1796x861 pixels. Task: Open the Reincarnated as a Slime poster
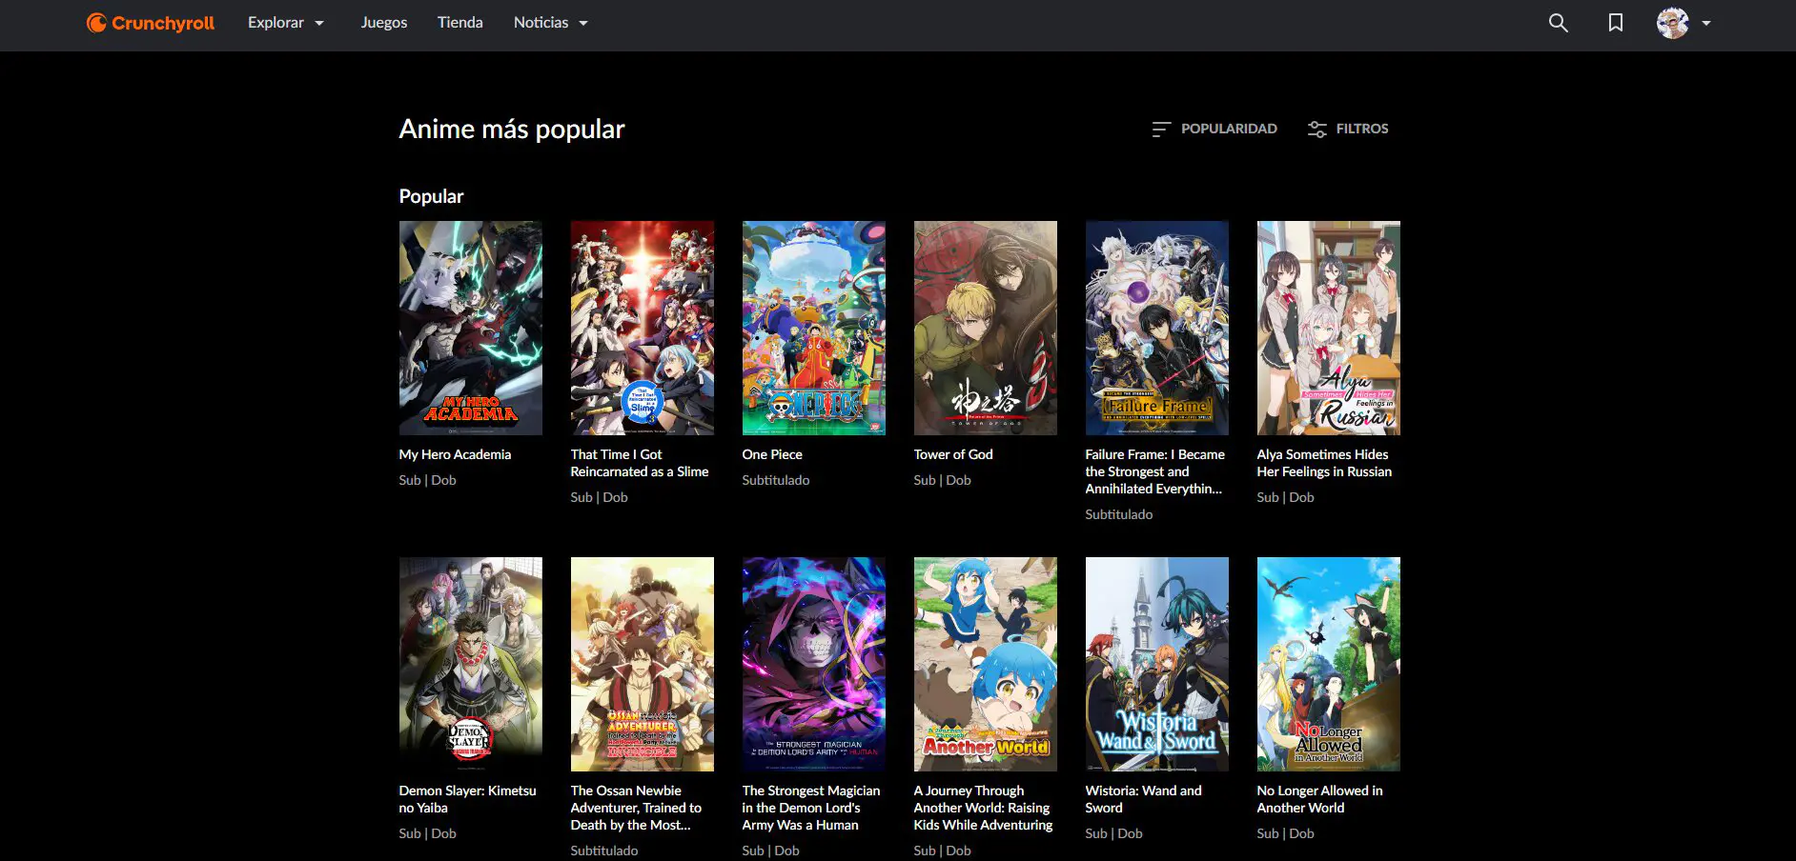[x=643, y=328]
